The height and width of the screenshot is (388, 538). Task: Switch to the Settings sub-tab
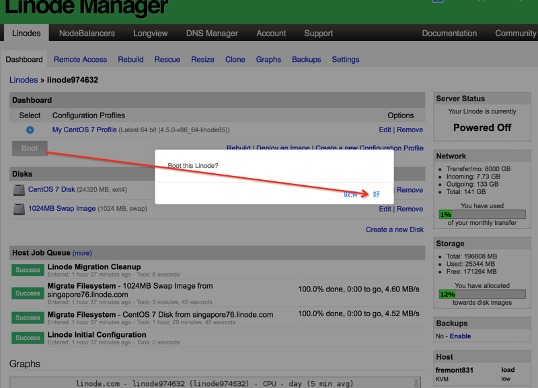[x=346, y=60]
